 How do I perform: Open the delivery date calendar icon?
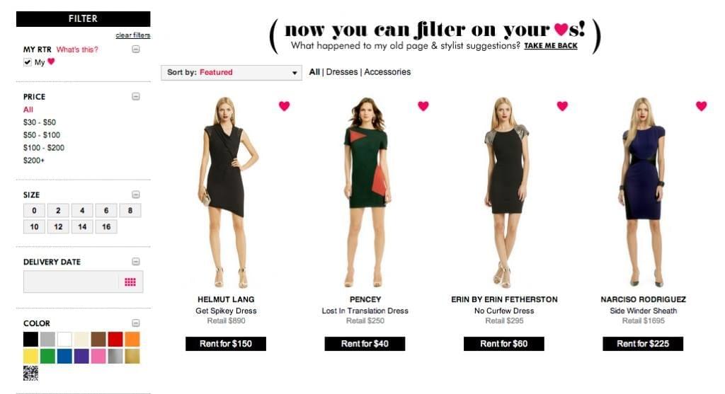130,282
